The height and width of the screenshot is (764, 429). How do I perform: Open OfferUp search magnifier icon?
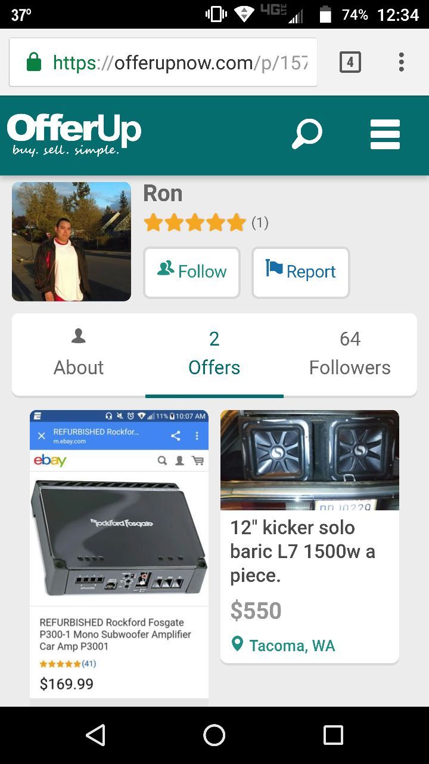(307, 134)
